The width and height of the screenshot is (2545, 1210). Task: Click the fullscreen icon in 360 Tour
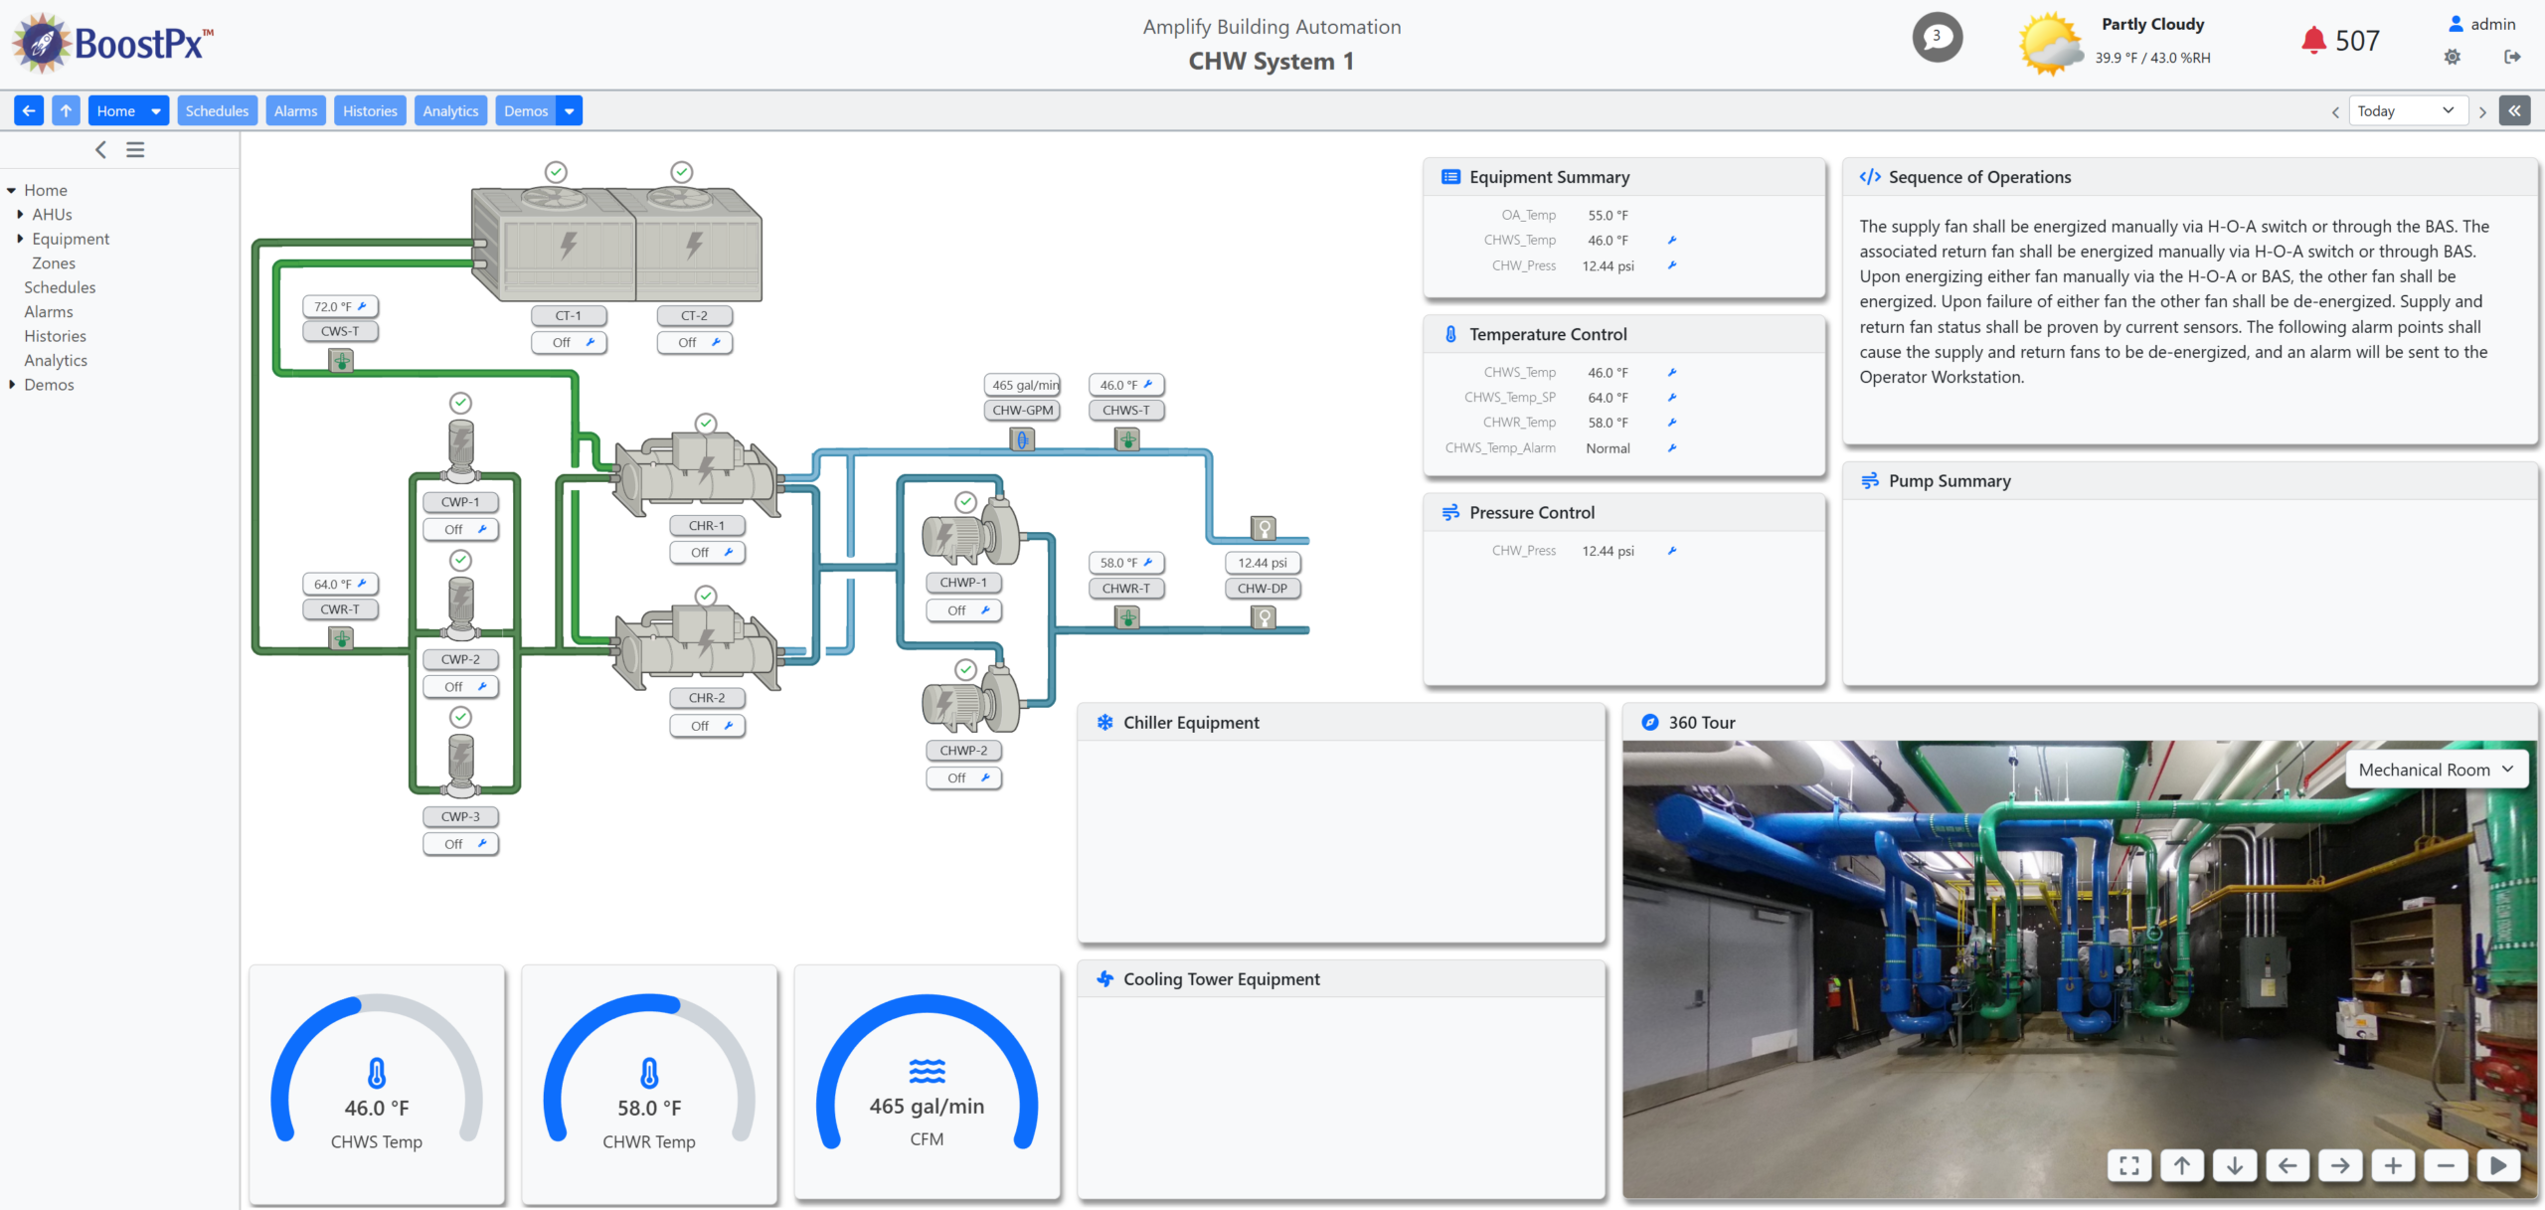[2128, 1165]
